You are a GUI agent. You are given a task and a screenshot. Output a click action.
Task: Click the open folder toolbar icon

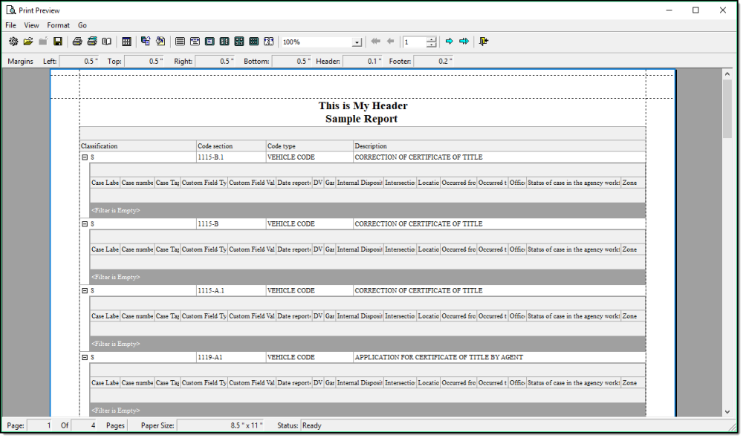[x=28, y=42]
